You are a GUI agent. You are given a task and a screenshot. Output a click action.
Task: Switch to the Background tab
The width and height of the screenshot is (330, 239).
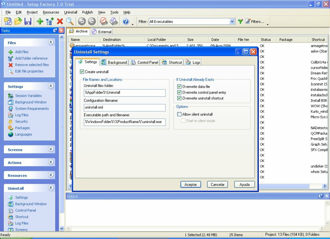(117, 62)
